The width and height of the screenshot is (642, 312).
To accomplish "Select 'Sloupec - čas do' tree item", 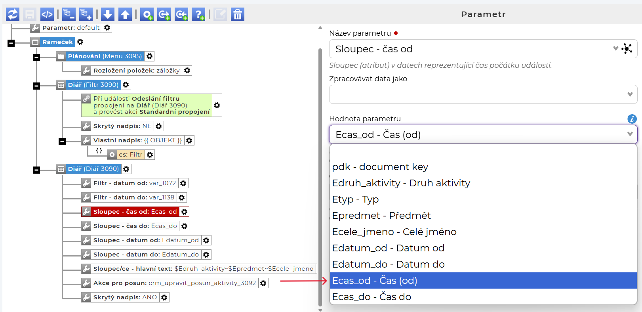I will 135,226.
